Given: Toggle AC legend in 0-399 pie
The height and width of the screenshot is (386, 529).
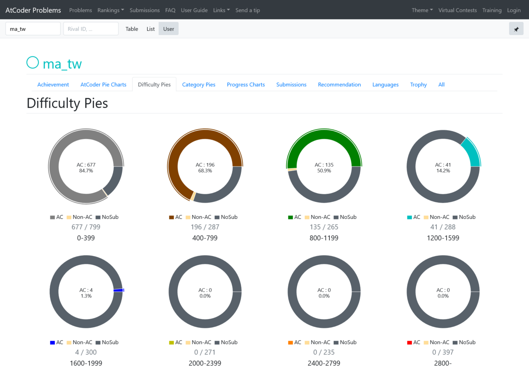Looking at the screenshot, I should (56, 217).
